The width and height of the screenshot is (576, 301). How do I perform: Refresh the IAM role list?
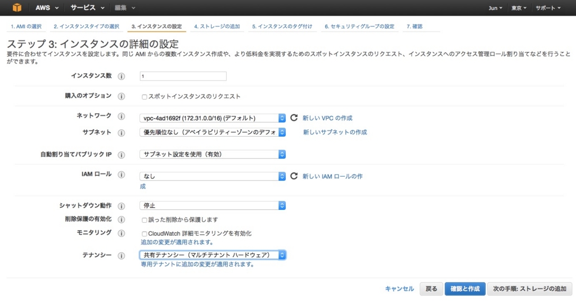pyautogui.click(x=294, y=176)
